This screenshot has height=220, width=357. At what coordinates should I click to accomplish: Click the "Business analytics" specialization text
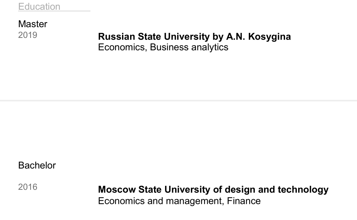(189, 47)
